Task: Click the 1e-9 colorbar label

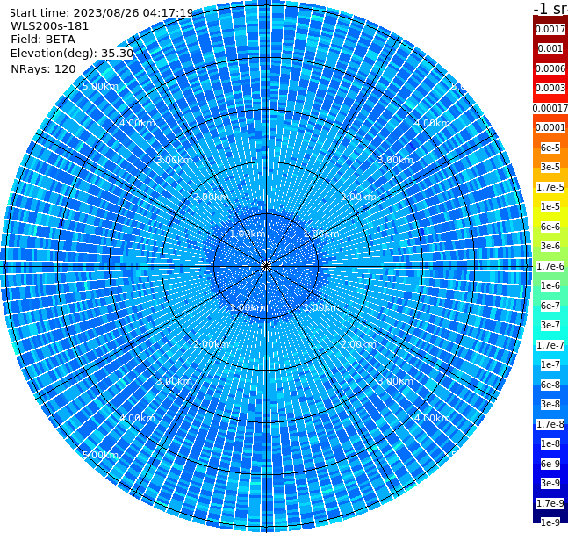Action: pyautogui.click(x=550, y=522)
